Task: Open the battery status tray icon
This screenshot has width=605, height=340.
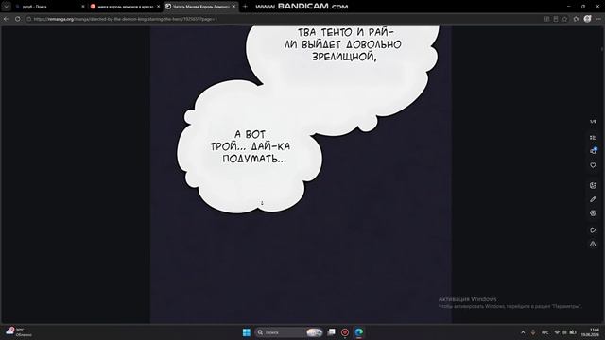Action: click(x=573, y=332)
